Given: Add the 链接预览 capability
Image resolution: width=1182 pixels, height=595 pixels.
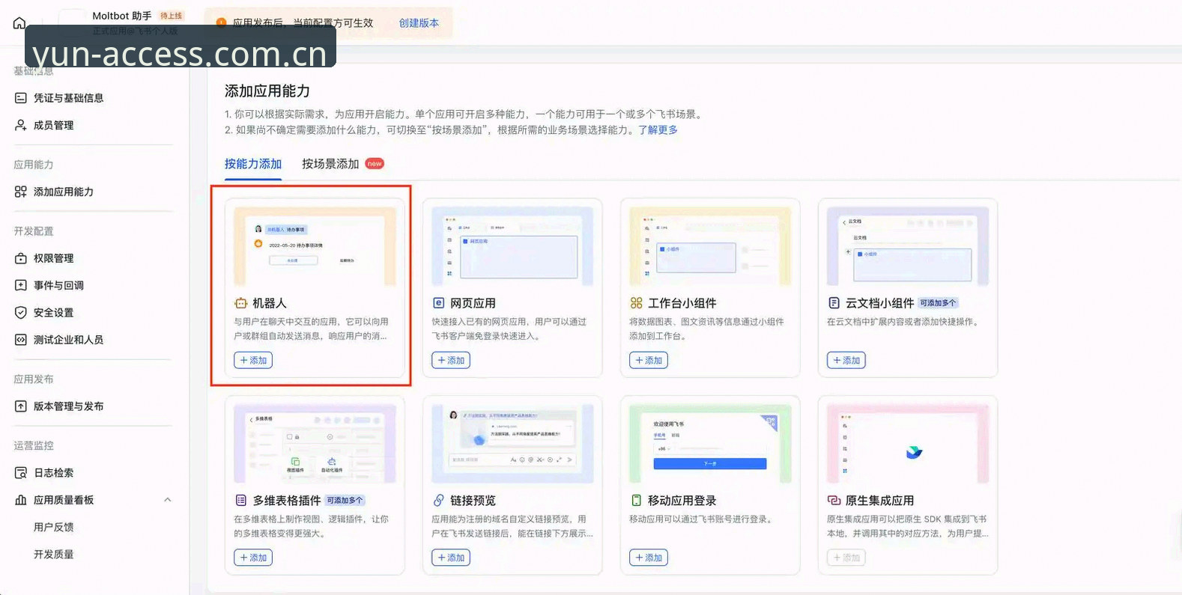Looking at the screenshot, I should click(451, 558).
